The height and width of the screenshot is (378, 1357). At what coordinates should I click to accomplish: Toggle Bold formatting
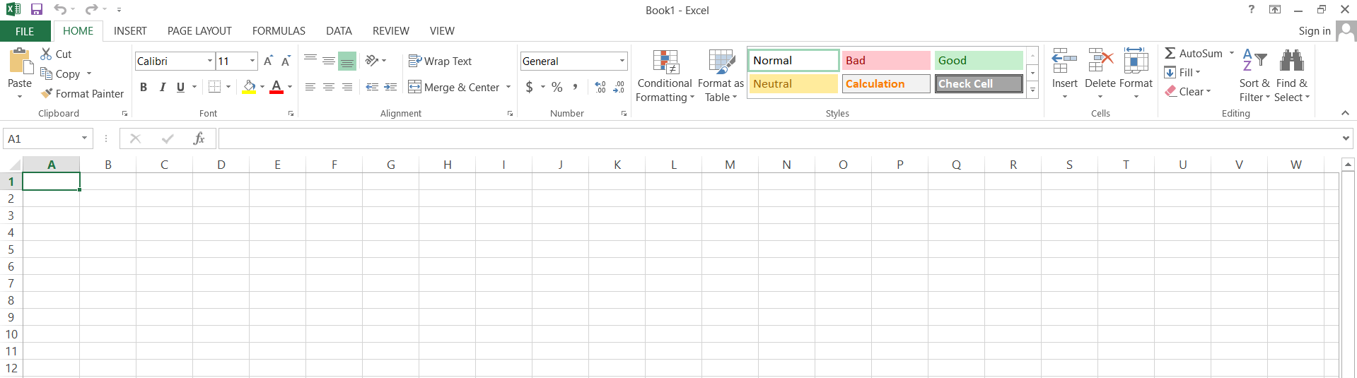click(x=144, y=87)
